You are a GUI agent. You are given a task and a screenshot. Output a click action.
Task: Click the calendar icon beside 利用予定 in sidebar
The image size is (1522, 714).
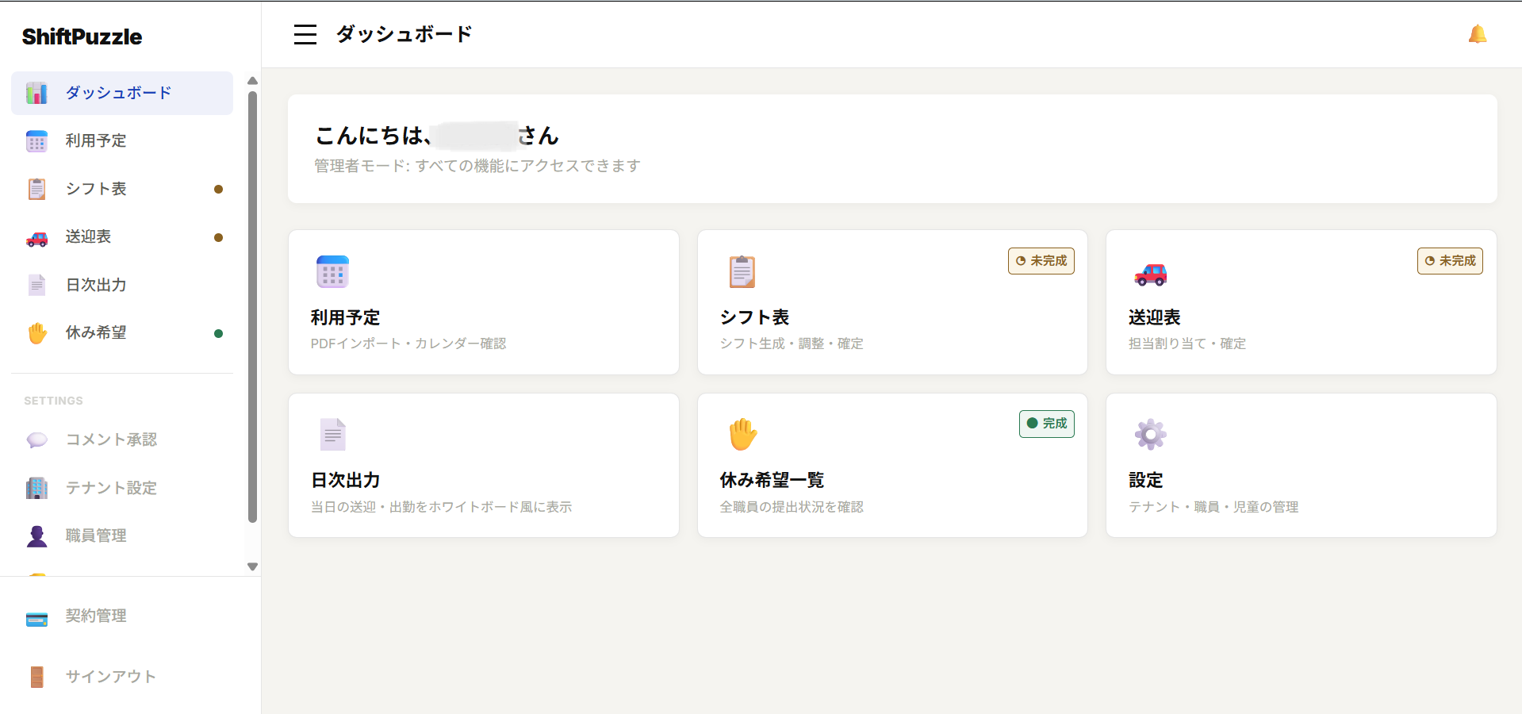pos(36,141)
